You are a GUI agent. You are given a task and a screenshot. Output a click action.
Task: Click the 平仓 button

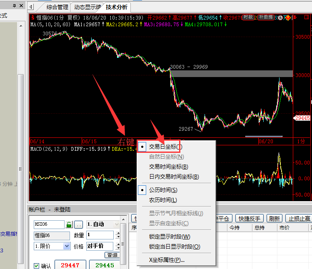[223, 219]
